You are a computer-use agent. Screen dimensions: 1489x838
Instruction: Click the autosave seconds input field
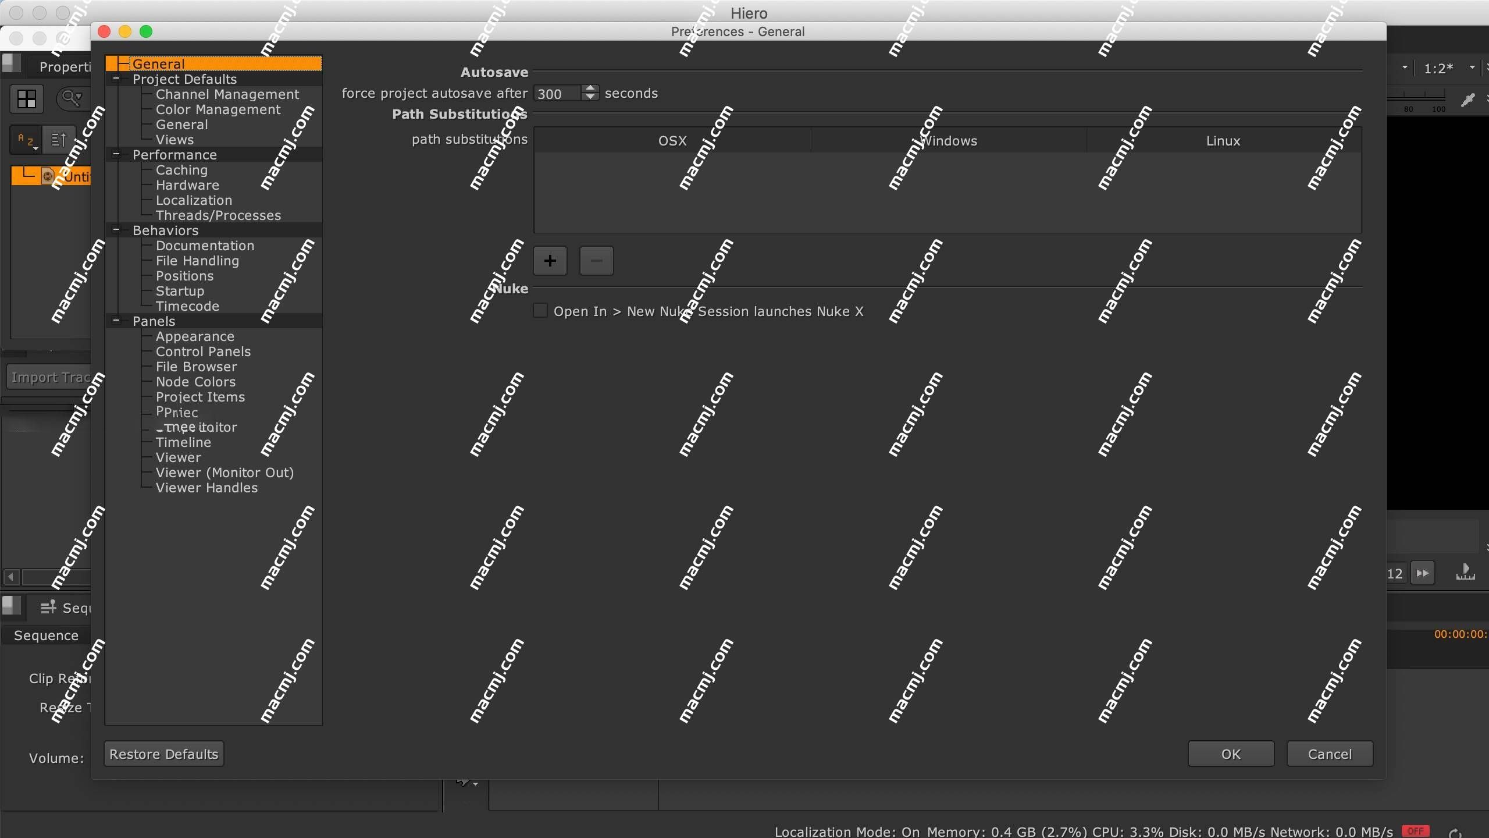(561, 93)
